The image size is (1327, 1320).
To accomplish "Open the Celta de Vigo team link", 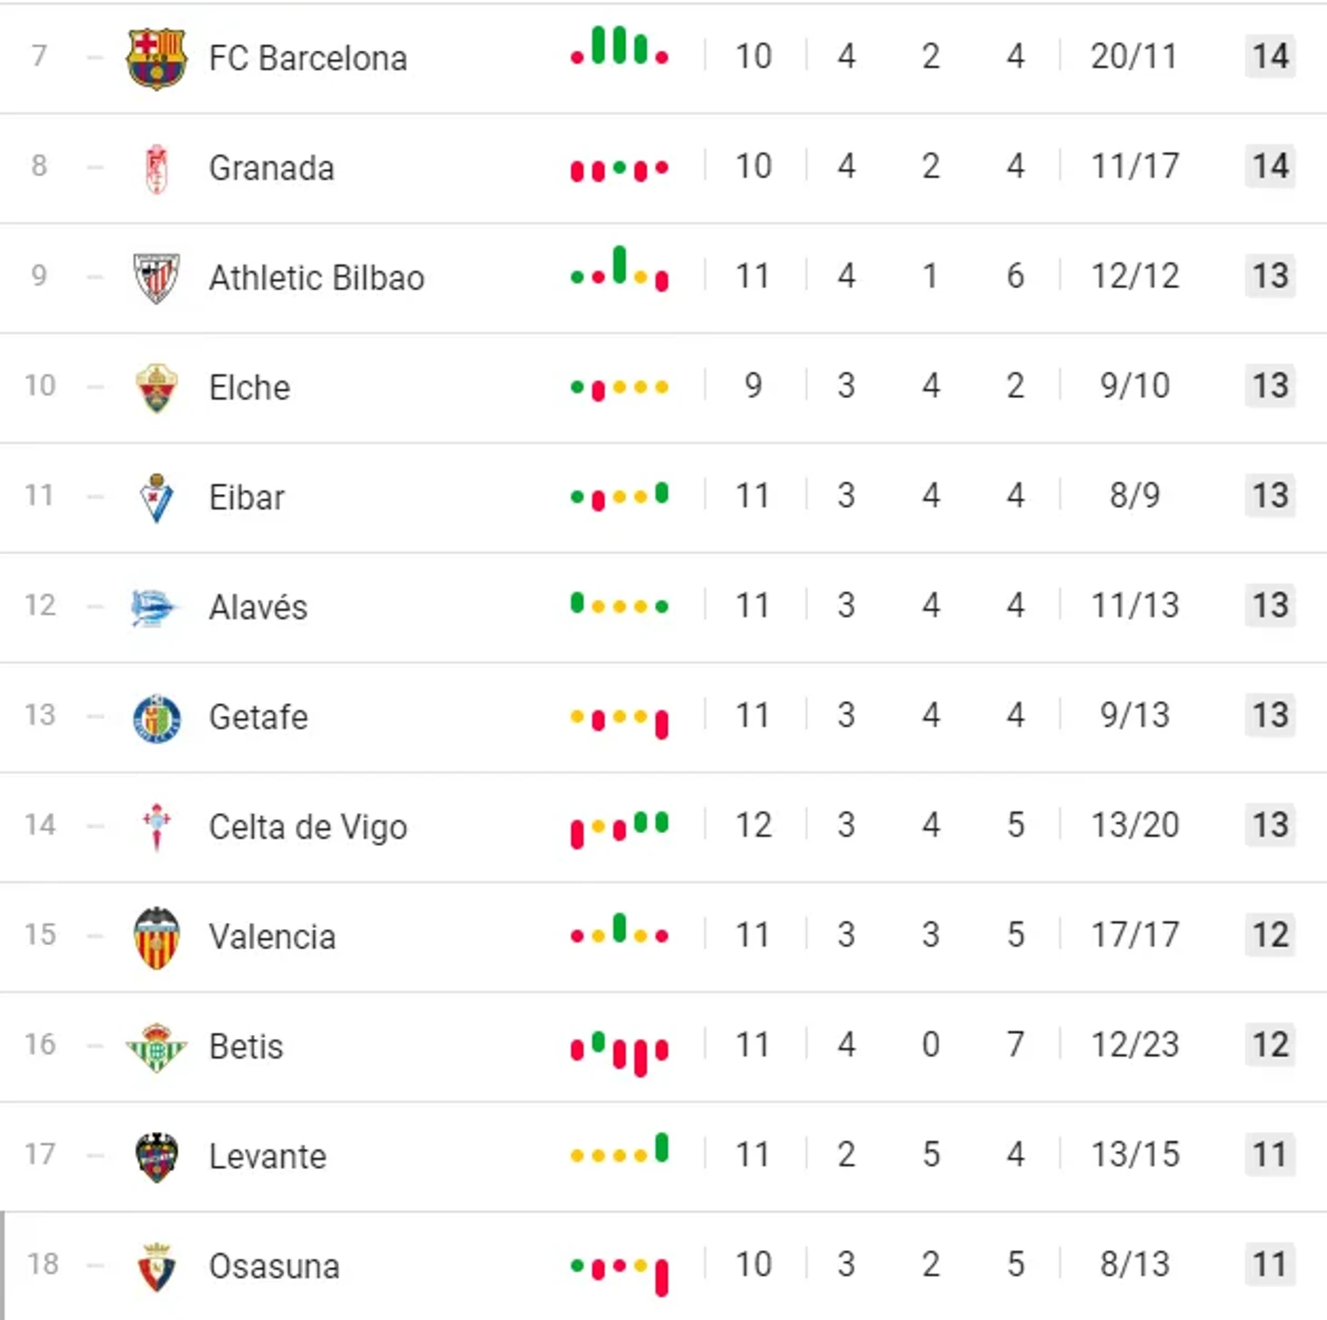I will [308, 827].
